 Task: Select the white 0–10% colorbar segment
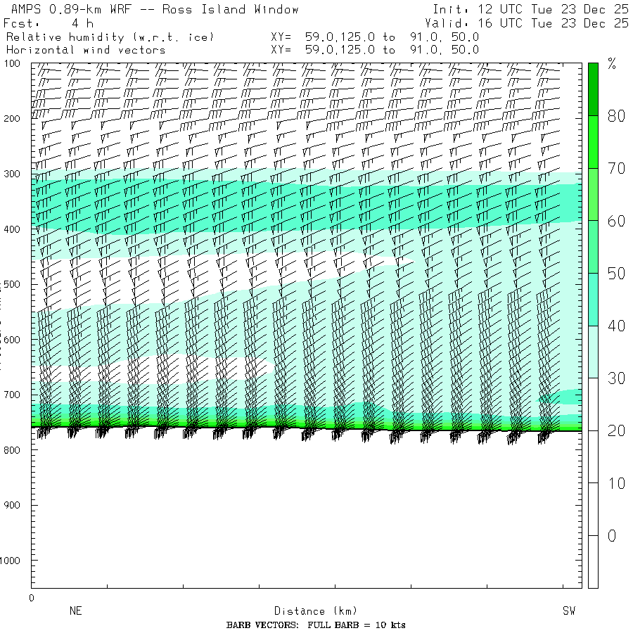[593, 509]
